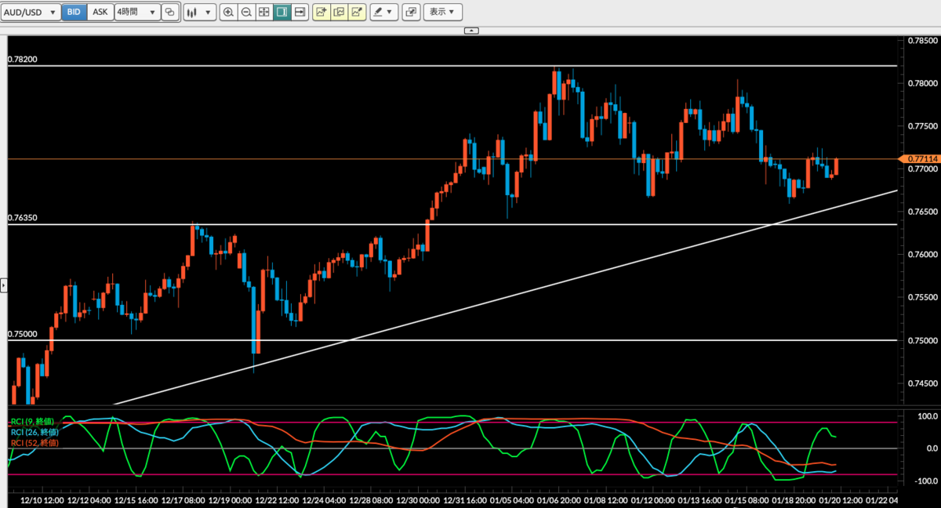Click the orange current price label 0.77114
Image resolution: width=941 pixels, height=508 pixels.
tap(921, 158)
